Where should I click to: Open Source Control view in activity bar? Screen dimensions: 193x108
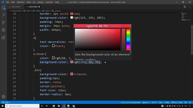tap(4, 22)
